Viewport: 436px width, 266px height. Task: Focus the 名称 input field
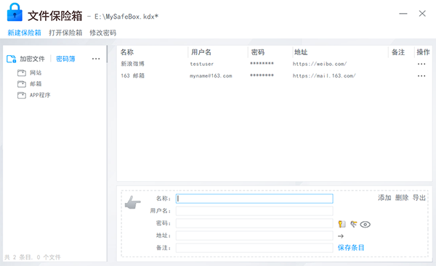254,199
